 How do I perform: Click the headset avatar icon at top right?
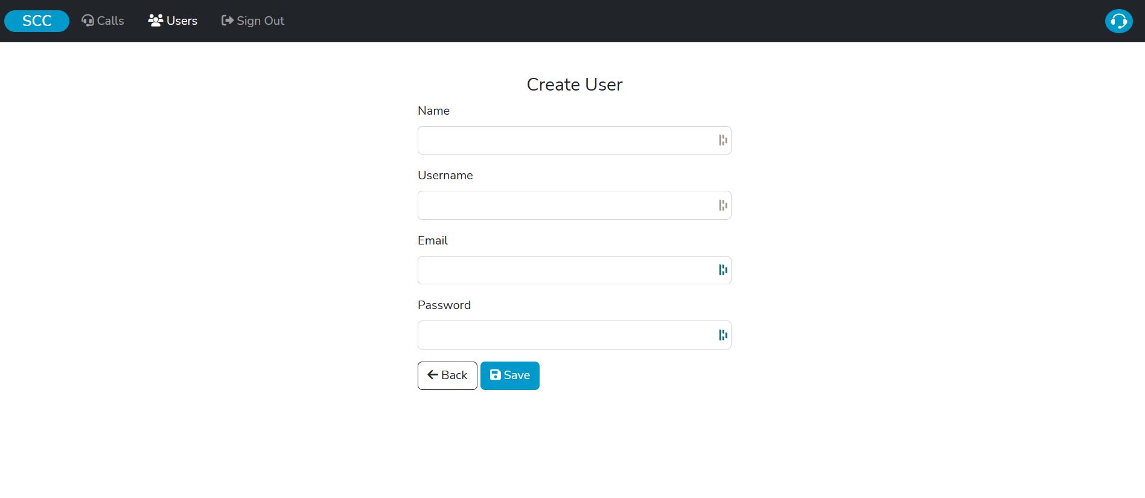point(1118,21)
